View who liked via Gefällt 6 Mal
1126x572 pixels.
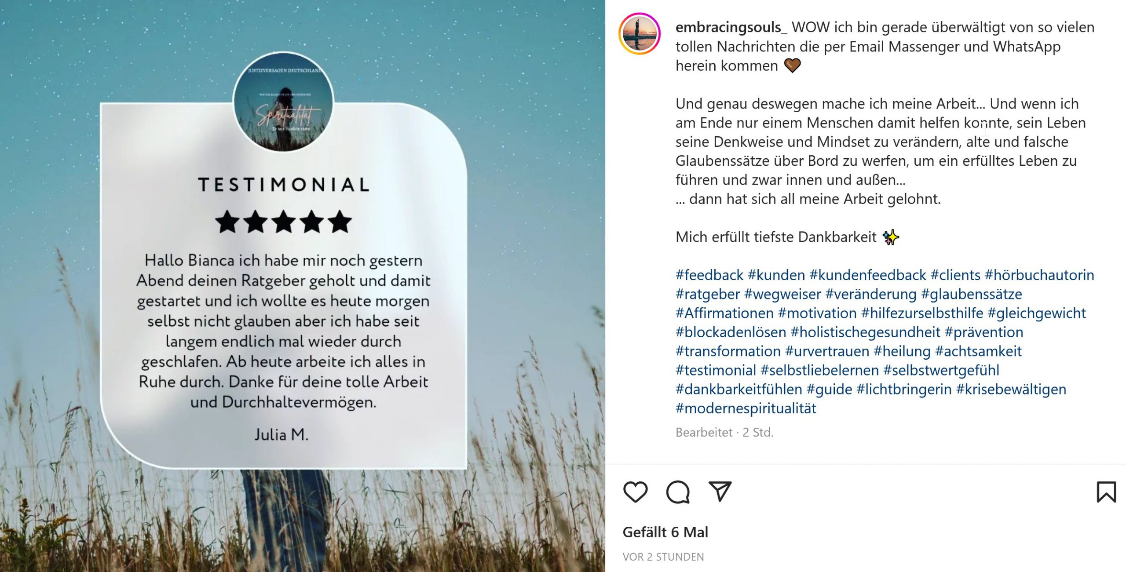[665, 532]
